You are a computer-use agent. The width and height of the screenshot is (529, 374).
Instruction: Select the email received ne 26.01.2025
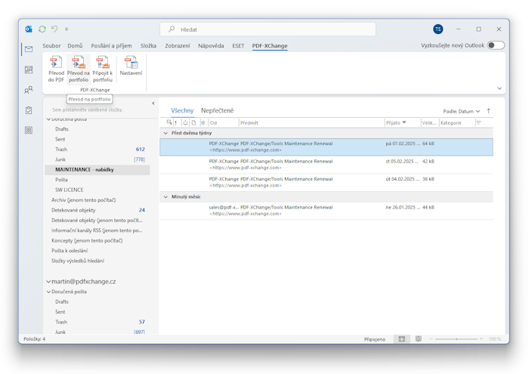[326, 211]
